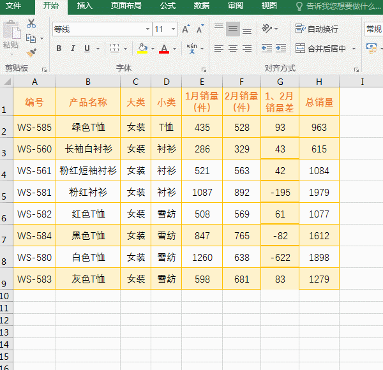Apply the red font color A
This screenshot has width=383, height=370.
point(164,48)
